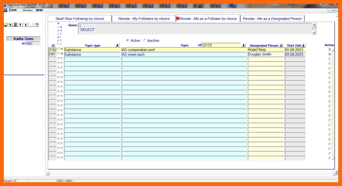Click Record 1/2 status bar entry
The image size is (342, 186).
coord(10,181)
